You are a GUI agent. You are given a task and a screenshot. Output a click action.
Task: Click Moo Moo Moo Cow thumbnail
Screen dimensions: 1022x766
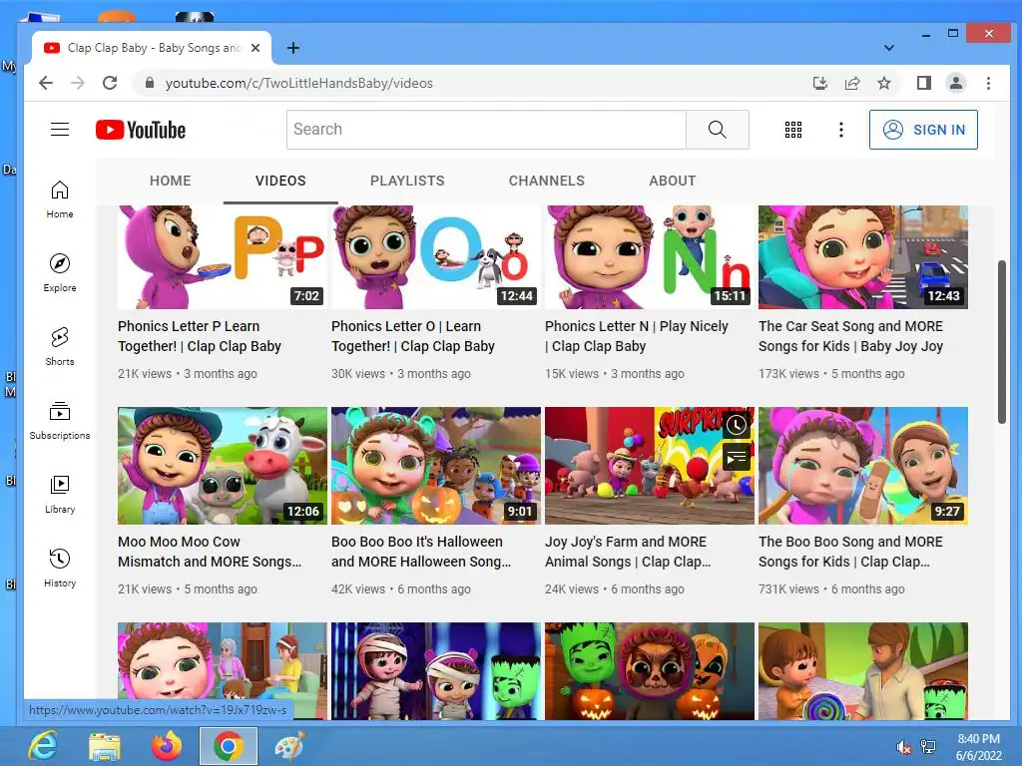[223, 466]
